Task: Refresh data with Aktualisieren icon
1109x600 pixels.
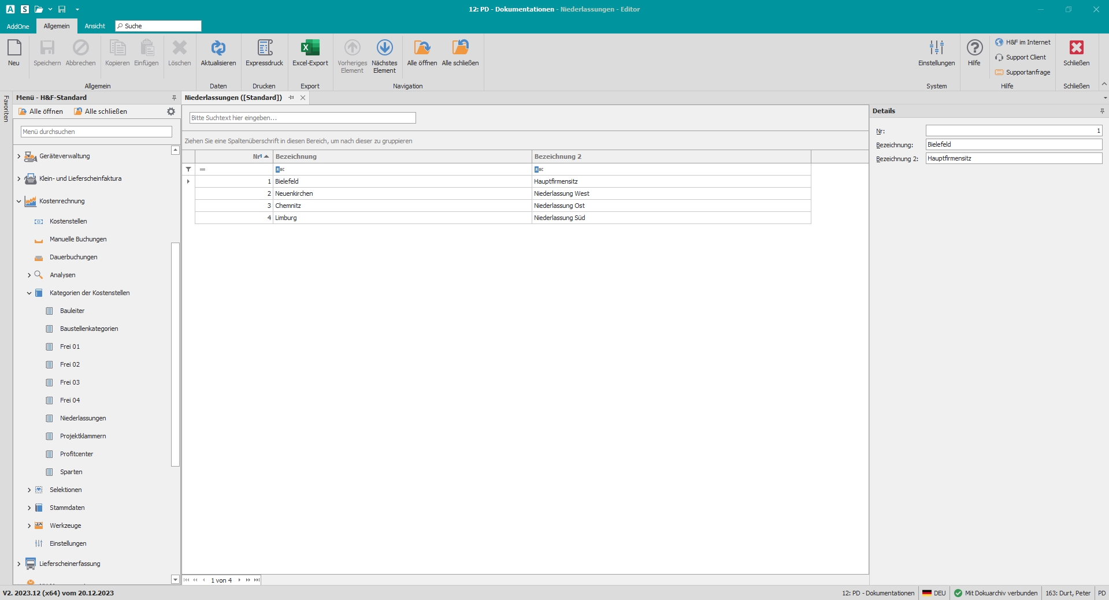Action: click(218, 49)
